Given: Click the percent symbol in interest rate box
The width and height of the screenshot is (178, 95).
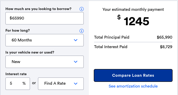Looking at the screenshot, I should tap(24, 83).
